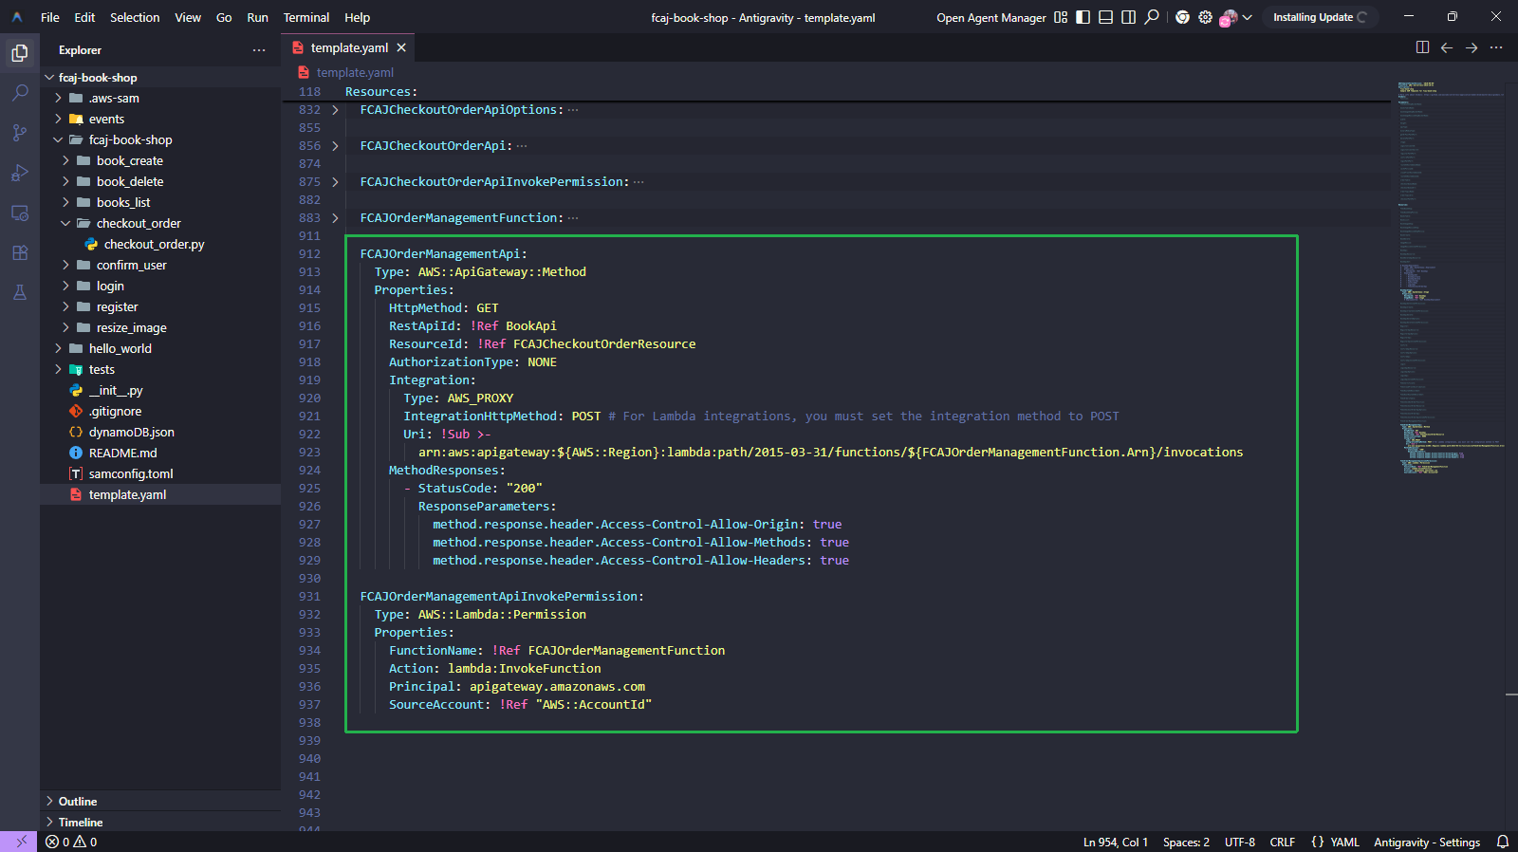Select the template.yaml editor tab
Viewport: 1518px width, 852px height.
349,47
